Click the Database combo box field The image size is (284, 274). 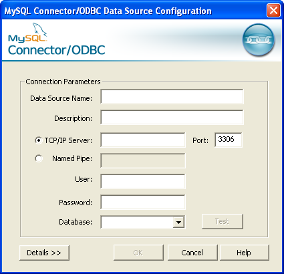pyautogui.click(x=137, y=222)
